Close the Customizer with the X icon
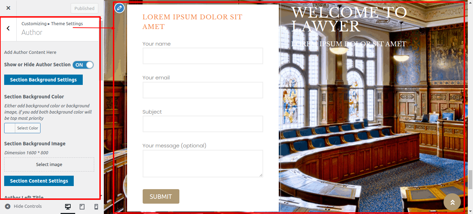 point(8,8)
